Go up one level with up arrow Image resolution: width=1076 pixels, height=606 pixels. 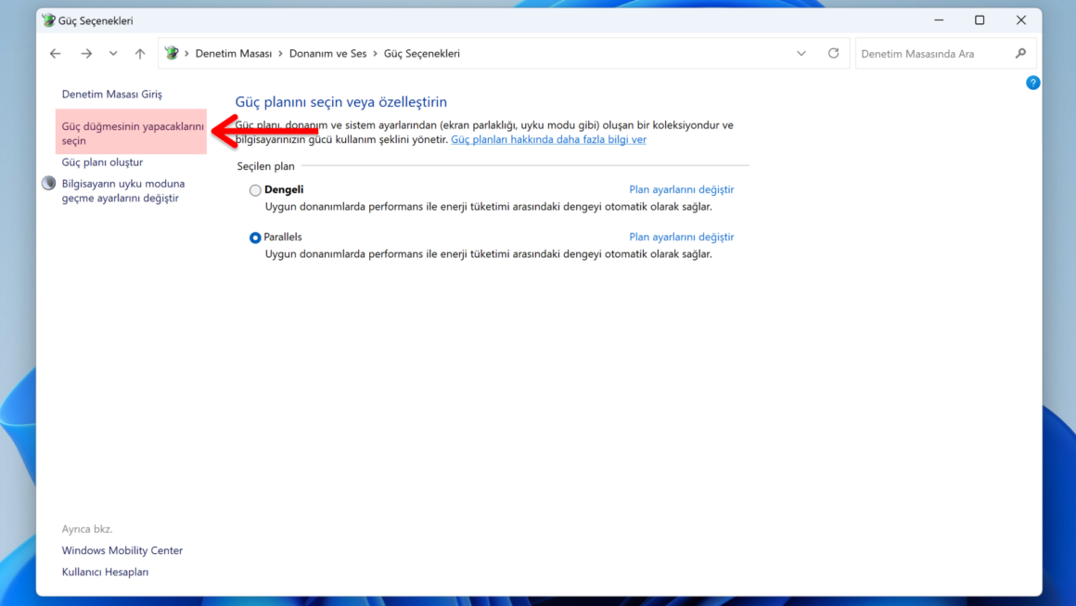point(140,54)
